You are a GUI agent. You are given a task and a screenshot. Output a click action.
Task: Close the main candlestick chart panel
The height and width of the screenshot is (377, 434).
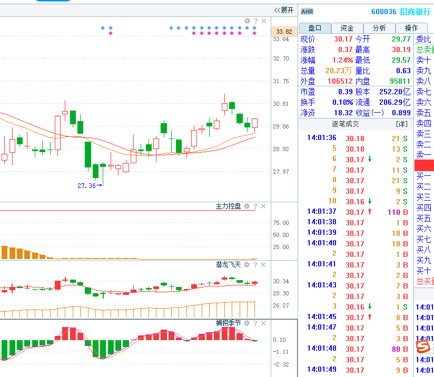tap(263, 21)
